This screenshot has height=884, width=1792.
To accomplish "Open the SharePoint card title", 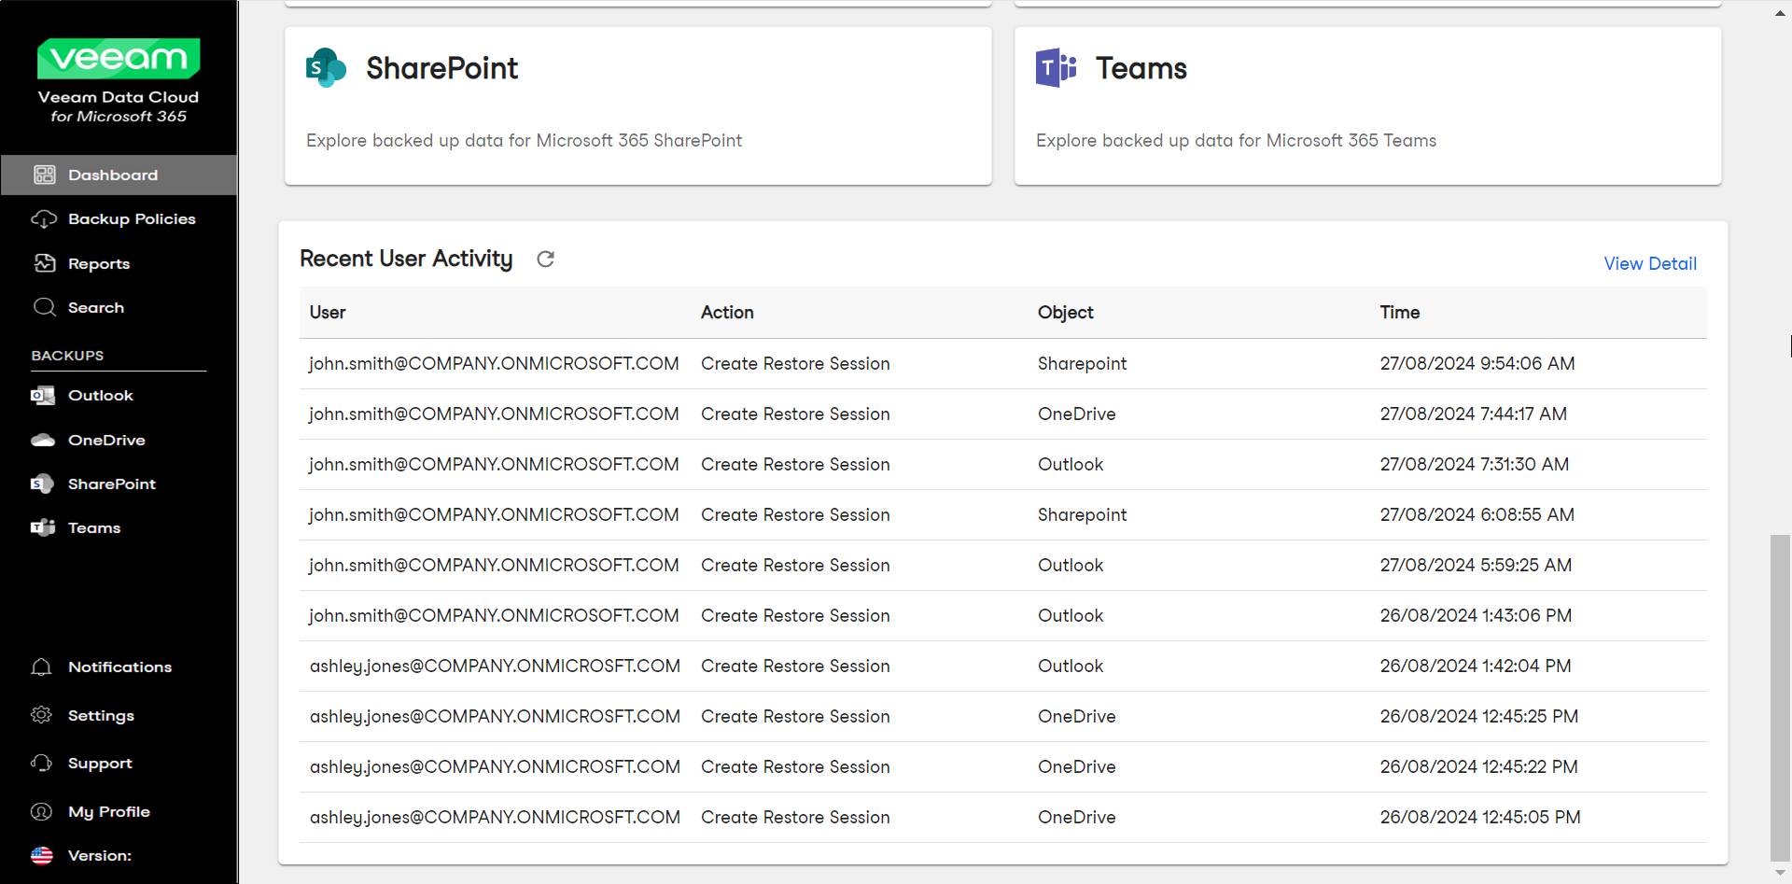I will pos(441,68).
